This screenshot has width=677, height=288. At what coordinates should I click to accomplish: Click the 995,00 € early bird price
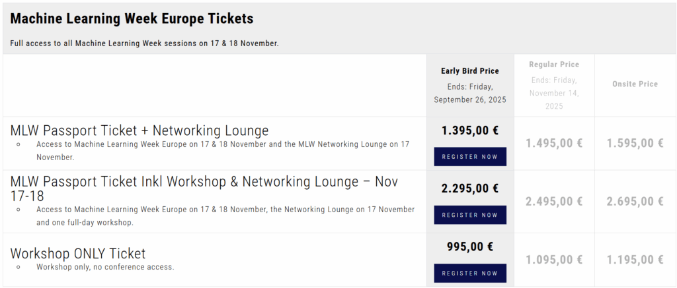point(470,247)
